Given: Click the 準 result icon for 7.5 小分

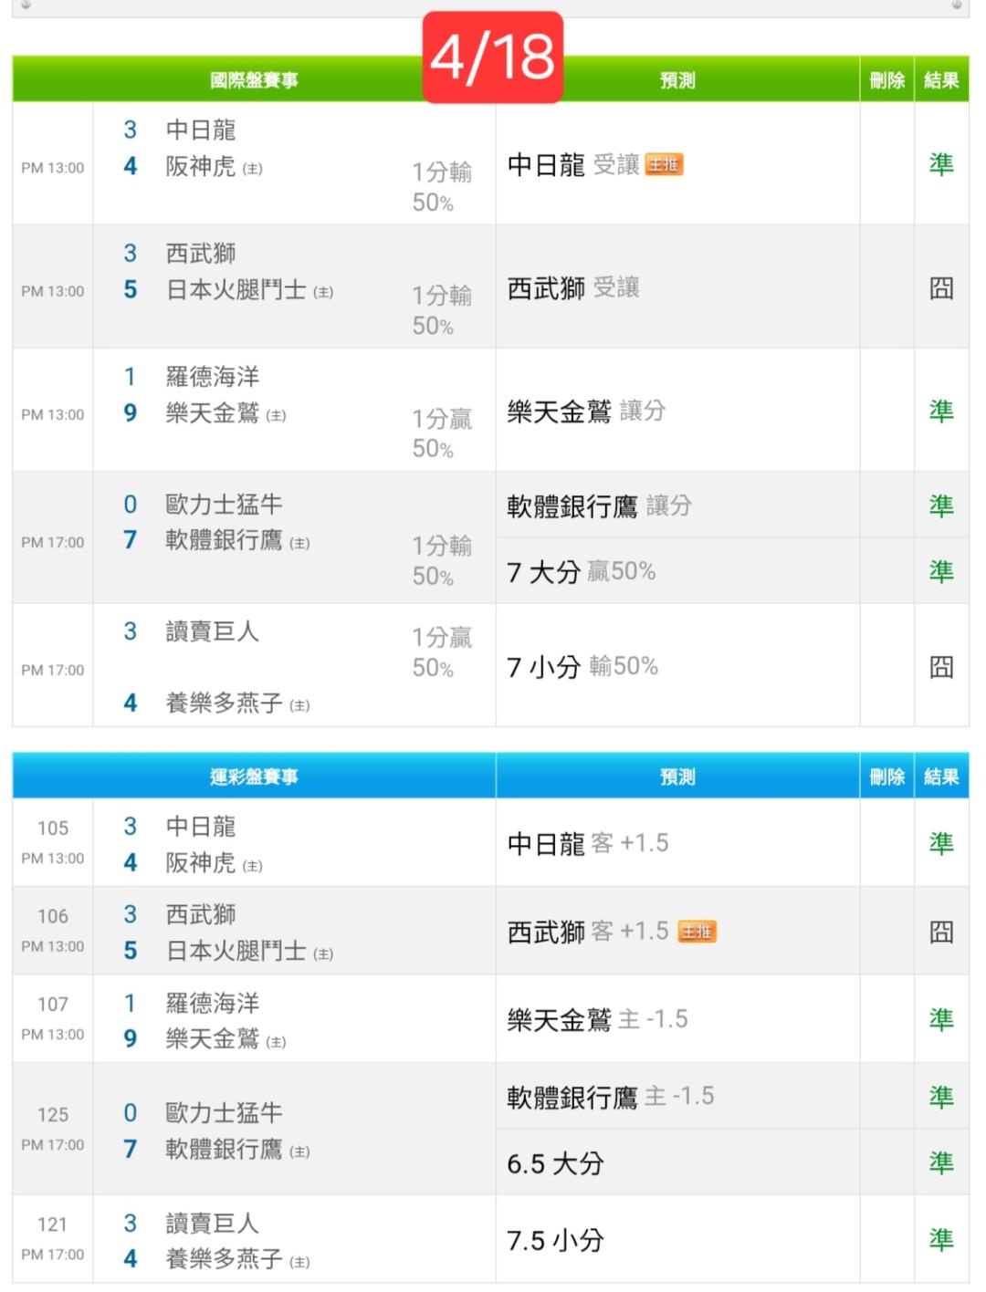Looking at the screenshot, I should pyautogui.click(x=941, y=1239).
